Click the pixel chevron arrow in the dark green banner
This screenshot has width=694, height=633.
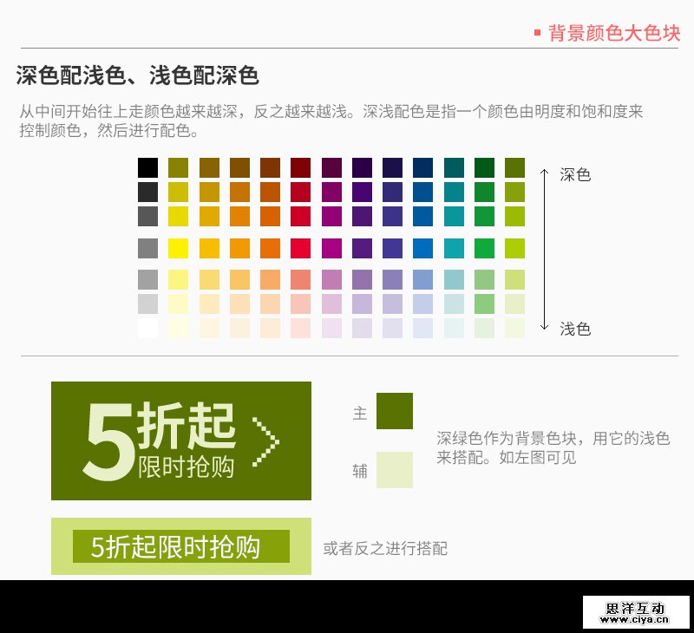(265, 441)
